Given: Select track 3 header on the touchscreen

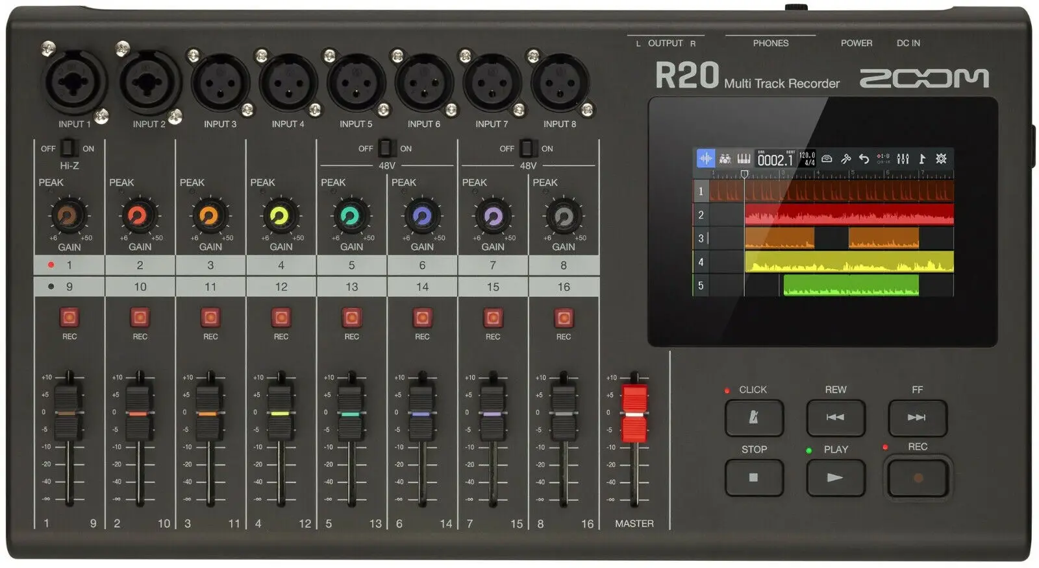Looking at the screenshot, I should [x=701, y=238].
